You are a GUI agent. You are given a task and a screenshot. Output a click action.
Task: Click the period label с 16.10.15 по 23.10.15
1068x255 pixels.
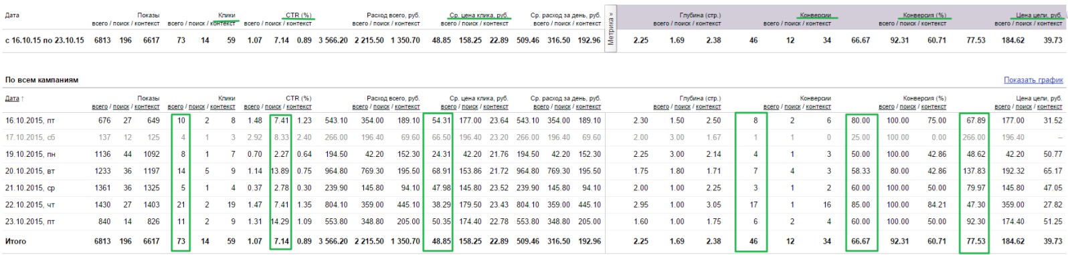[45, 40]
